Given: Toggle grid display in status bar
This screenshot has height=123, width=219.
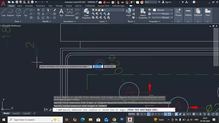Looking at the screenshot, I should pos(138,114).
